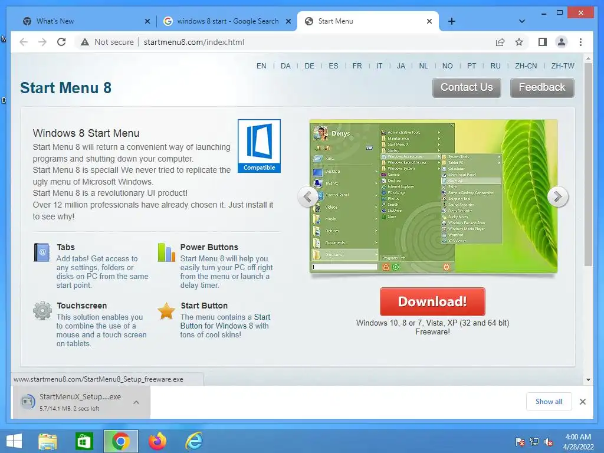
Task: Click the network tray icon
Action: 534,442
